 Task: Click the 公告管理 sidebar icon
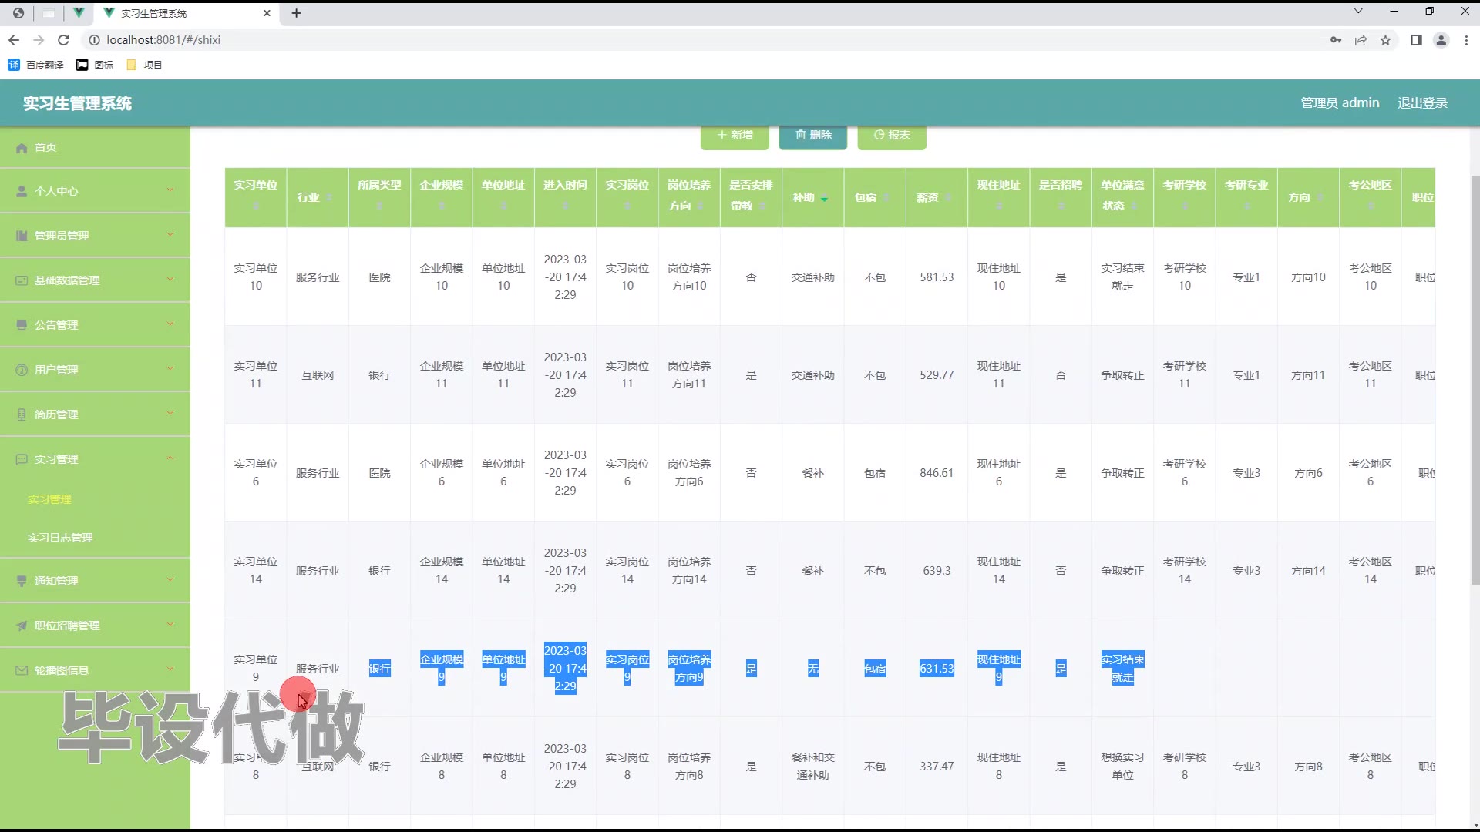click(x=22, y=326)
